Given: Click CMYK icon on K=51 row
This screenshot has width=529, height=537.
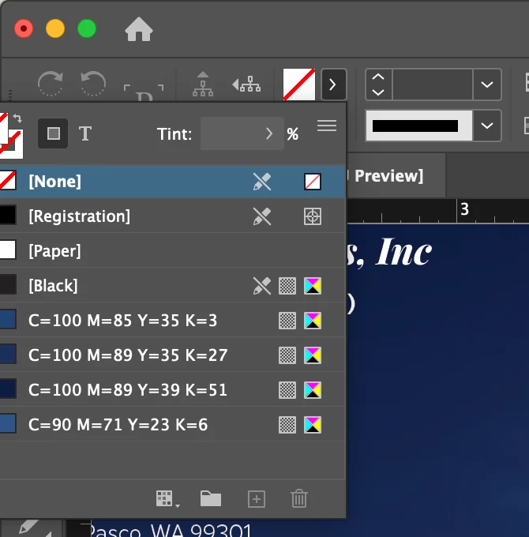Looking at the screenshot, I should 313,390.
